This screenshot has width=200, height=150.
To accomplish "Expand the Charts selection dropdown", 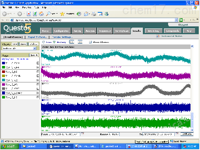I will point(35,48).
